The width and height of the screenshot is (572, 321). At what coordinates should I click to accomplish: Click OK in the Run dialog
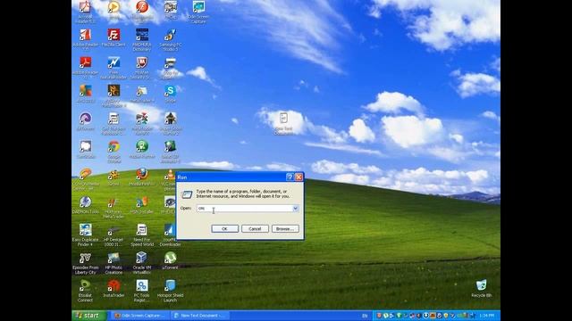224,228
